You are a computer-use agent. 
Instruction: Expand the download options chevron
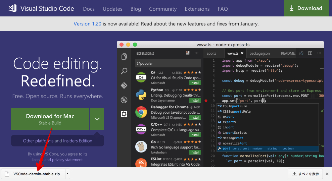[x=97, y=119]
